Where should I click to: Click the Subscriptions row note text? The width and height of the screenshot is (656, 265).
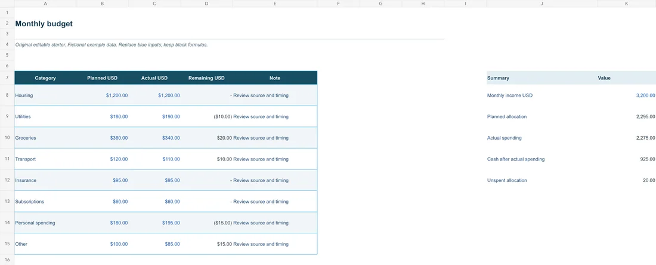click(261, 201)
